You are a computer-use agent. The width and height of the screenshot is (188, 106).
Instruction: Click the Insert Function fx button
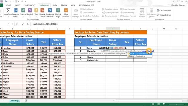(28, 24)
